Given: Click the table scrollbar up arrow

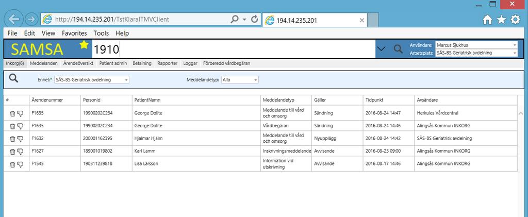Looking at the screenshot, I should [521, 113].
